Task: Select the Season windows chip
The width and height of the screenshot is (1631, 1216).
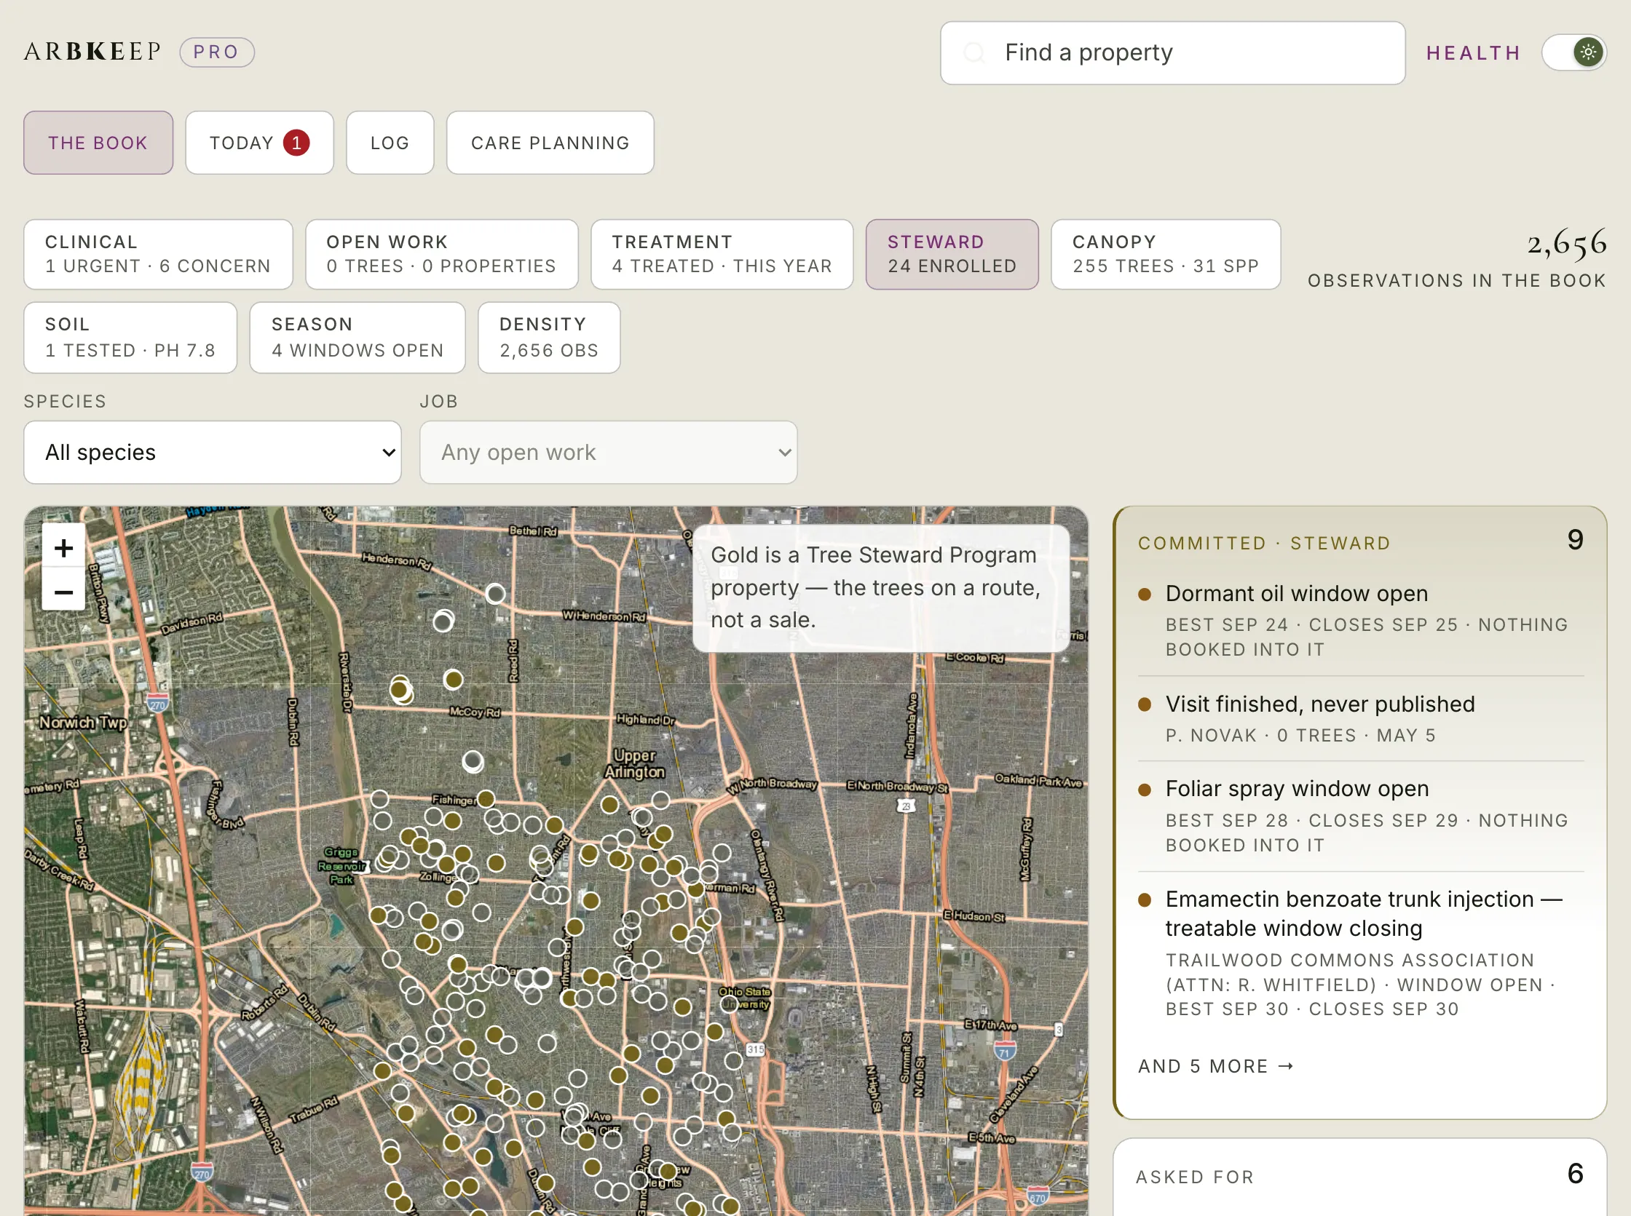Action: click(357, 337)
